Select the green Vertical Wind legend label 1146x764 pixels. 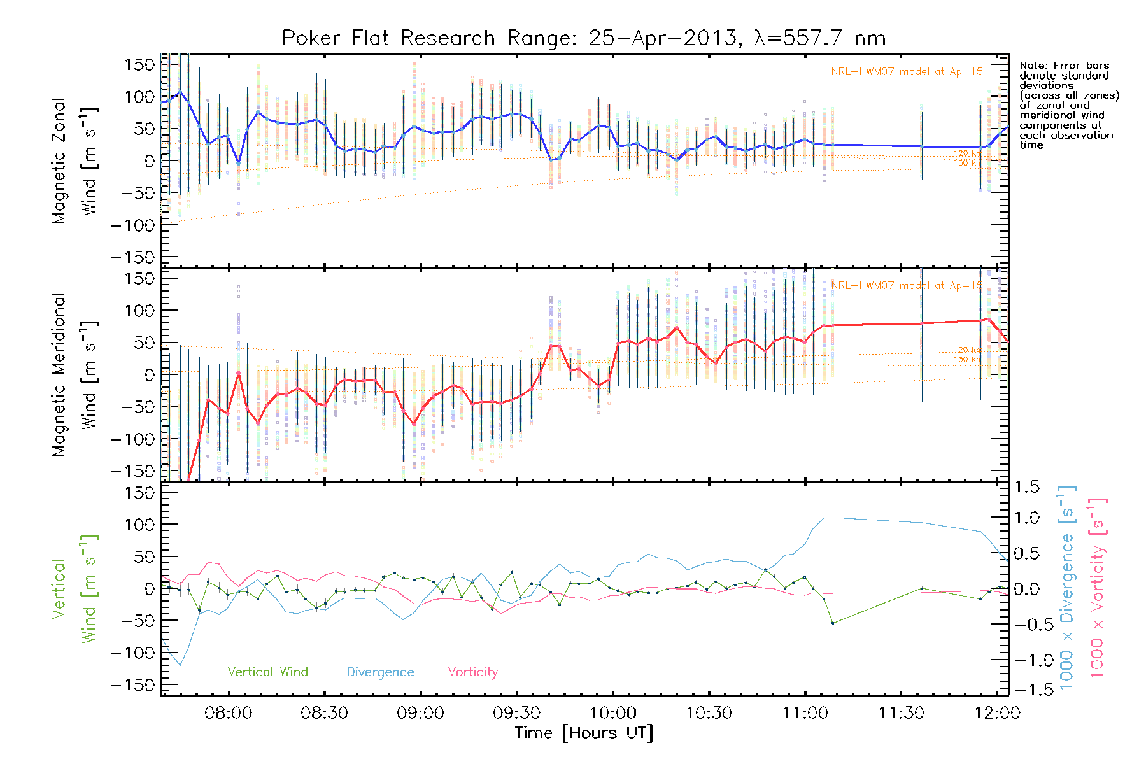pos(267,672)
